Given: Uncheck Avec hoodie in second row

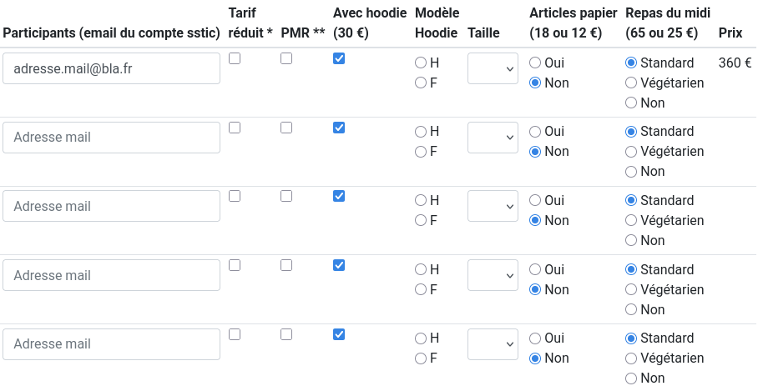Looking at the screenshot, I should pos(338,128).
